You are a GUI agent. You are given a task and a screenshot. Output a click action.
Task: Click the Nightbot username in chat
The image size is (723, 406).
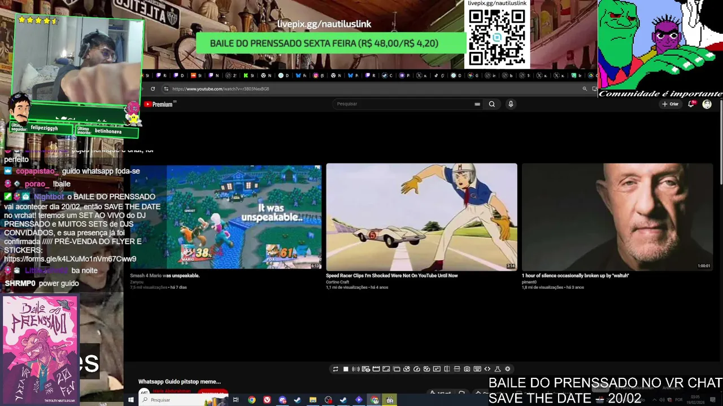49,197
